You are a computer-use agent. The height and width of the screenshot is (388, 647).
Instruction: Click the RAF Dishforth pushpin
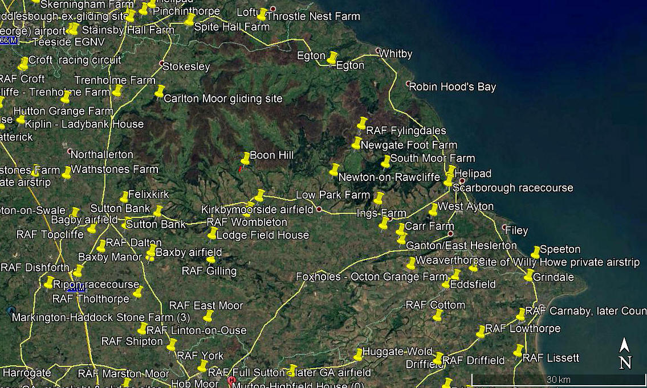point(78,271)
